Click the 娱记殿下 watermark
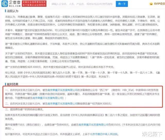Screen dimensions: 165x140 [x=152, y=134]
